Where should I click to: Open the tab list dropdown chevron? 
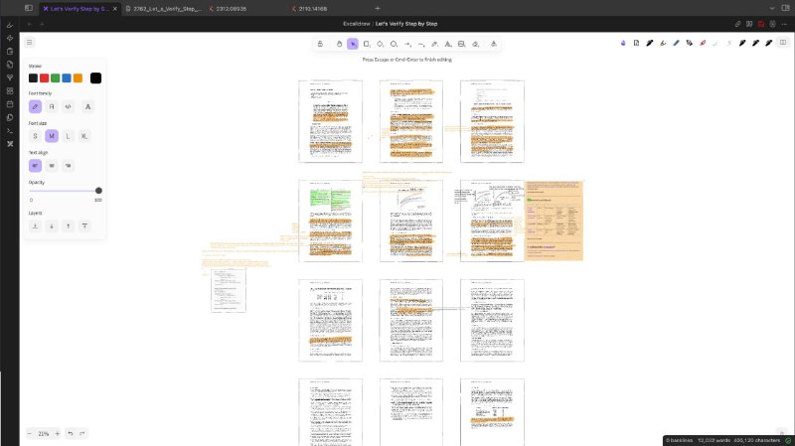769,8
